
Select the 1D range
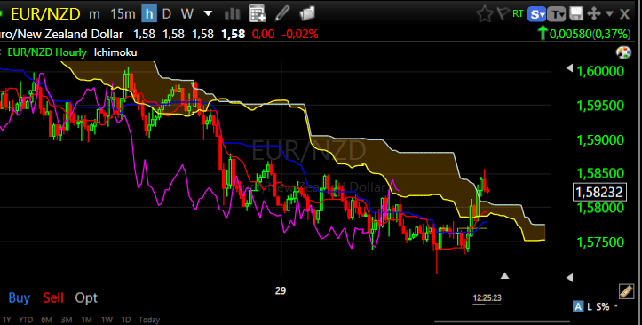(x=126, y=320)
